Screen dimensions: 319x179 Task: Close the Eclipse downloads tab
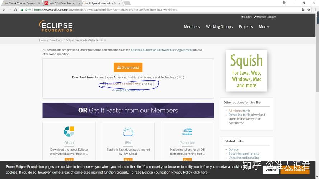[x=119, y=3]
